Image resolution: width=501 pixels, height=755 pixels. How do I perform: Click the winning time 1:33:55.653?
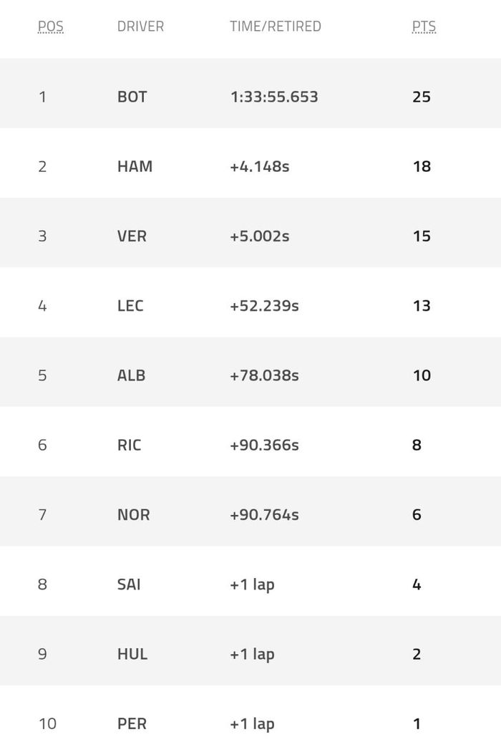[x=274, y=97]
